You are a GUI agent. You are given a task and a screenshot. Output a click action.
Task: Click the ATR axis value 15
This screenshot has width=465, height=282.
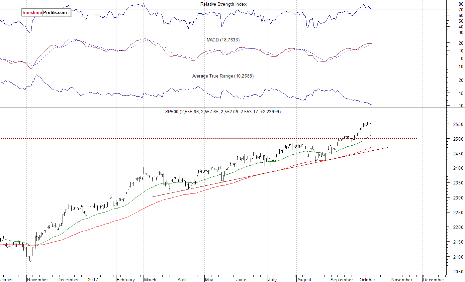tap(461, 93)
